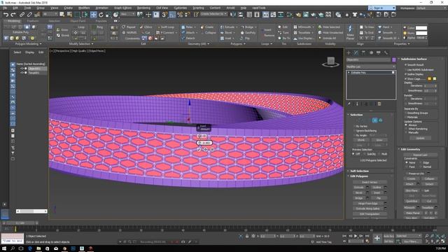Activate the Select and Rotate tool
Image resolution: width=448 pixels, height=252 pixels.
point(101,14)
